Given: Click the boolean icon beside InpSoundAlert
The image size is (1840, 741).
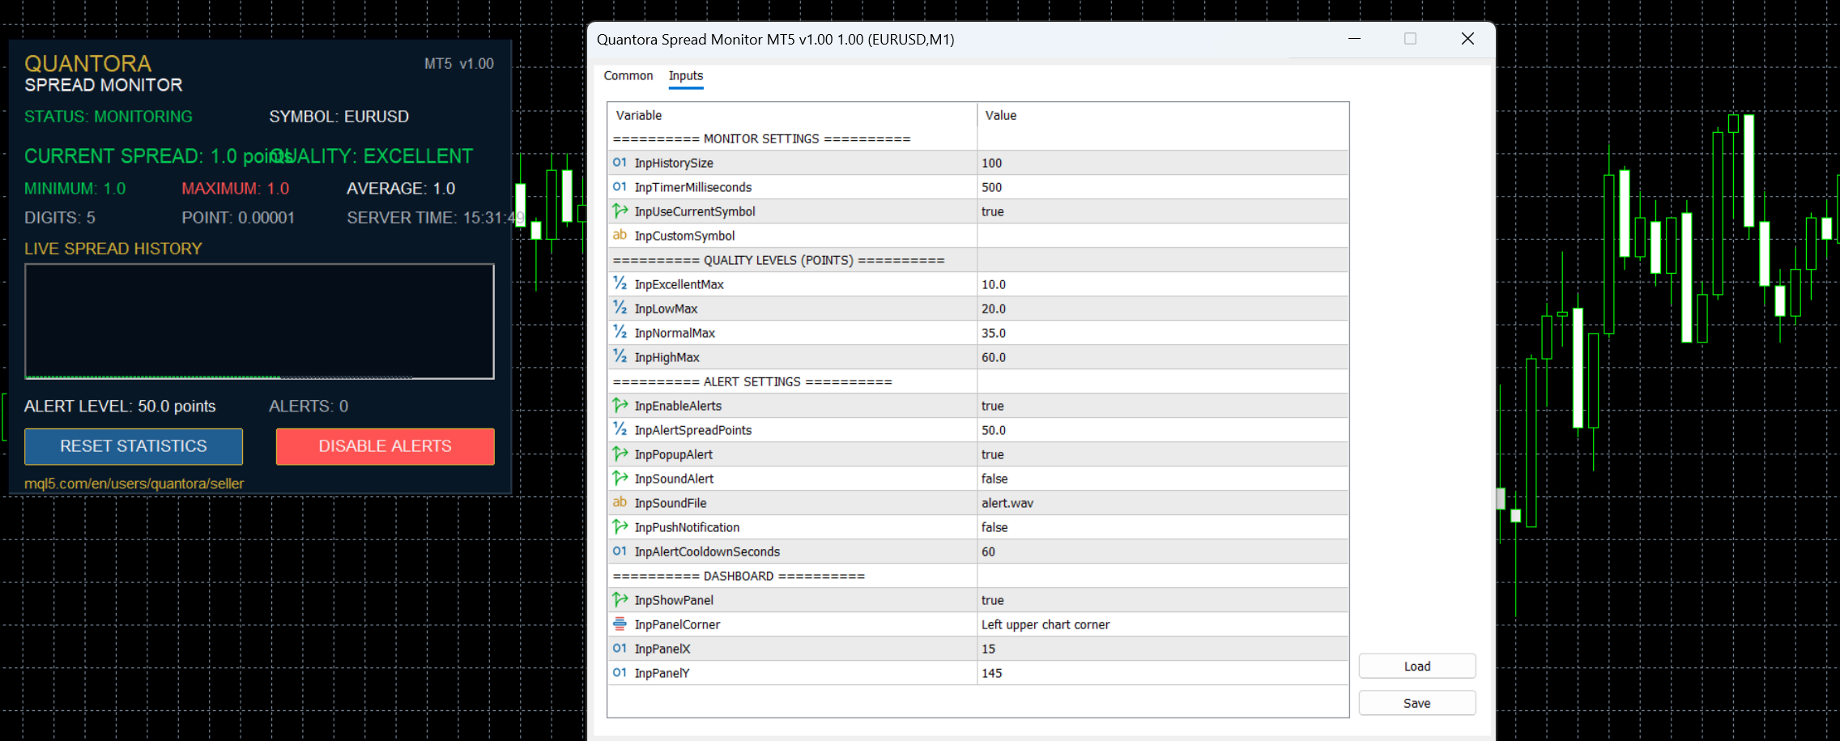Looking at the screenshot, I should pos(620,479).
